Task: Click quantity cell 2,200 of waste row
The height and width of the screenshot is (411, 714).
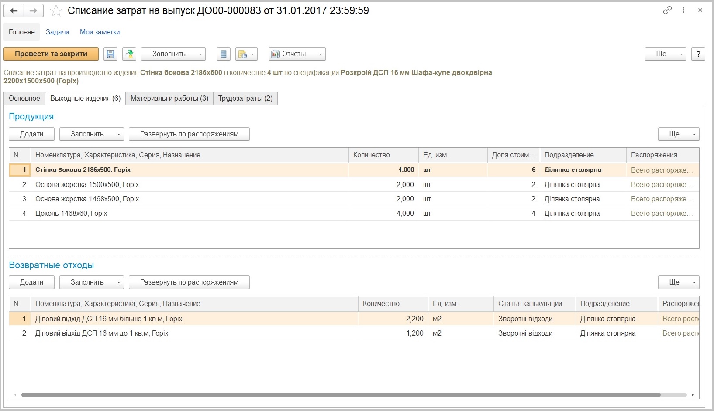Action: 393,319
